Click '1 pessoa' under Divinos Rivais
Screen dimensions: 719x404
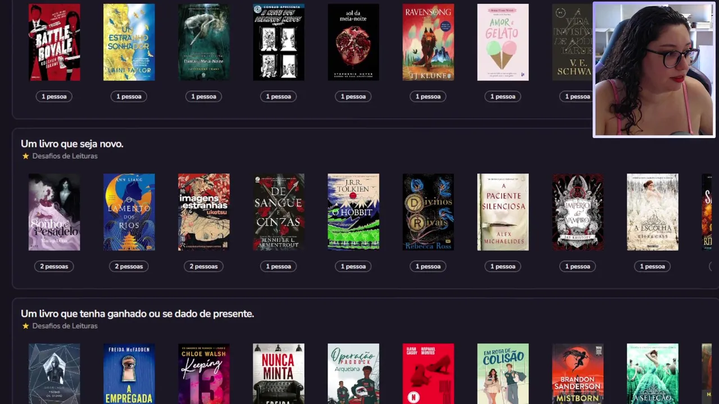[428, 267]
